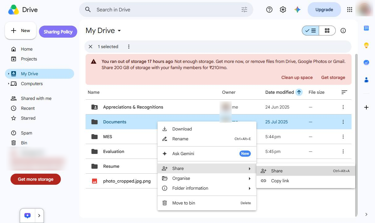
Task: Expand the Organise submenu arrow
Action: (x=250, y=179)
